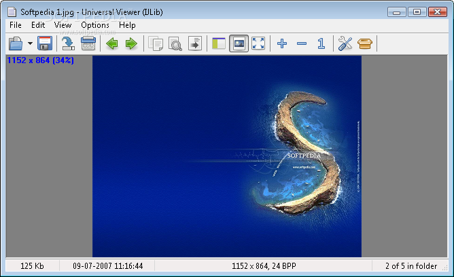Click the Reload file icon
The width and height of the screenshot is (454, 277).
click(69, 43)
